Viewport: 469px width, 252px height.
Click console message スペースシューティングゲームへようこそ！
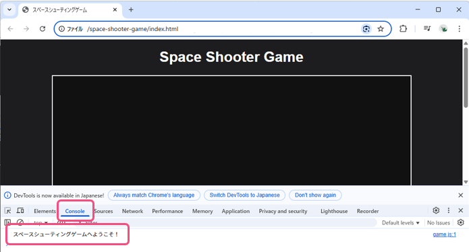tap(66, 234)
